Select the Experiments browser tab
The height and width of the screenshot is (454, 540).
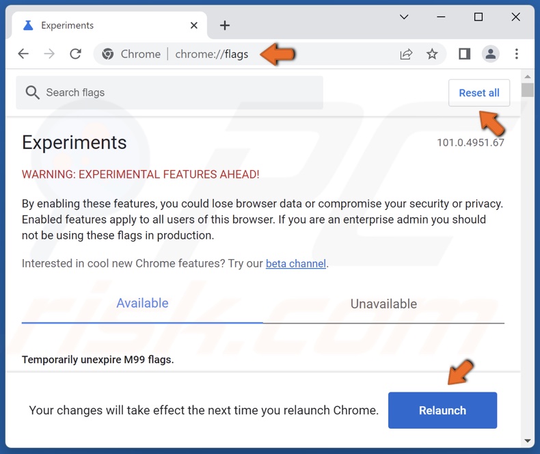[x=109, y=25]
